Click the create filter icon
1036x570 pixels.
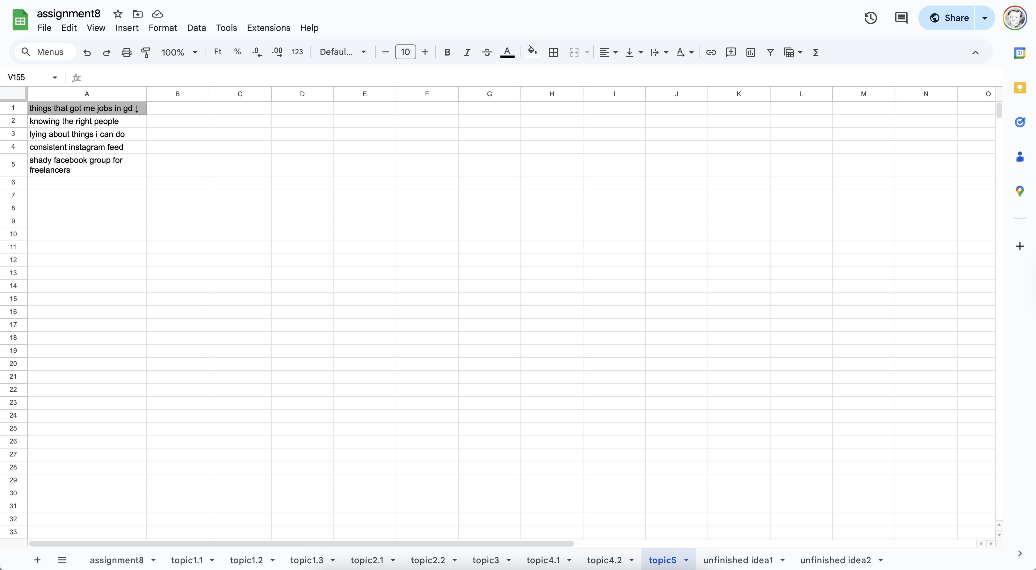pyautogui.click(x=770, y=52)
